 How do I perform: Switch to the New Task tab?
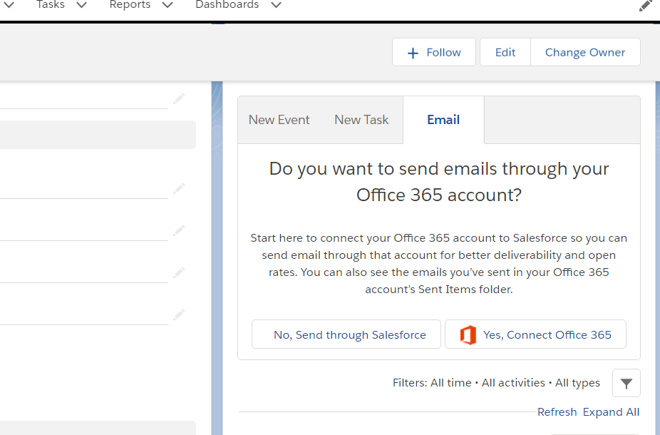tap(361, 120)
